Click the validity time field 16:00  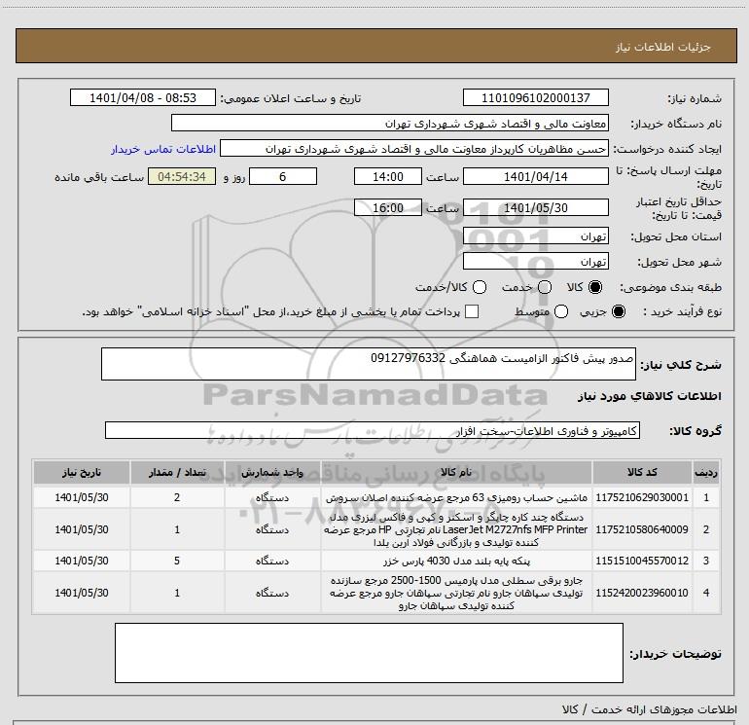pos(388,207)
